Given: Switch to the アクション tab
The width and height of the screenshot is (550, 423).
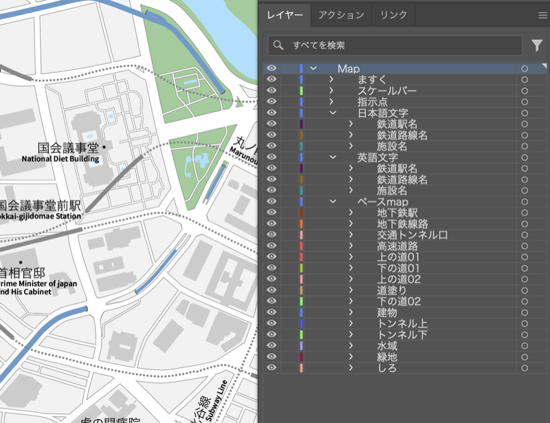Looking at the screenshot, I should click(340, 14).
